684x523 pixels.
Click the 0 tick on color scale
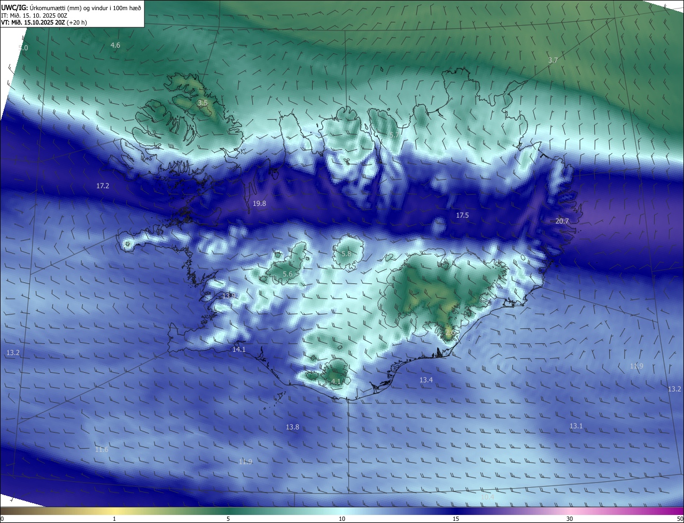coord(2,519)
